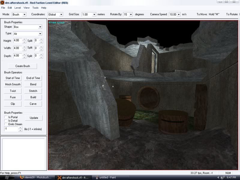Click the Create Brush button
The image size is (240, 180).
[x=22, y=66]
